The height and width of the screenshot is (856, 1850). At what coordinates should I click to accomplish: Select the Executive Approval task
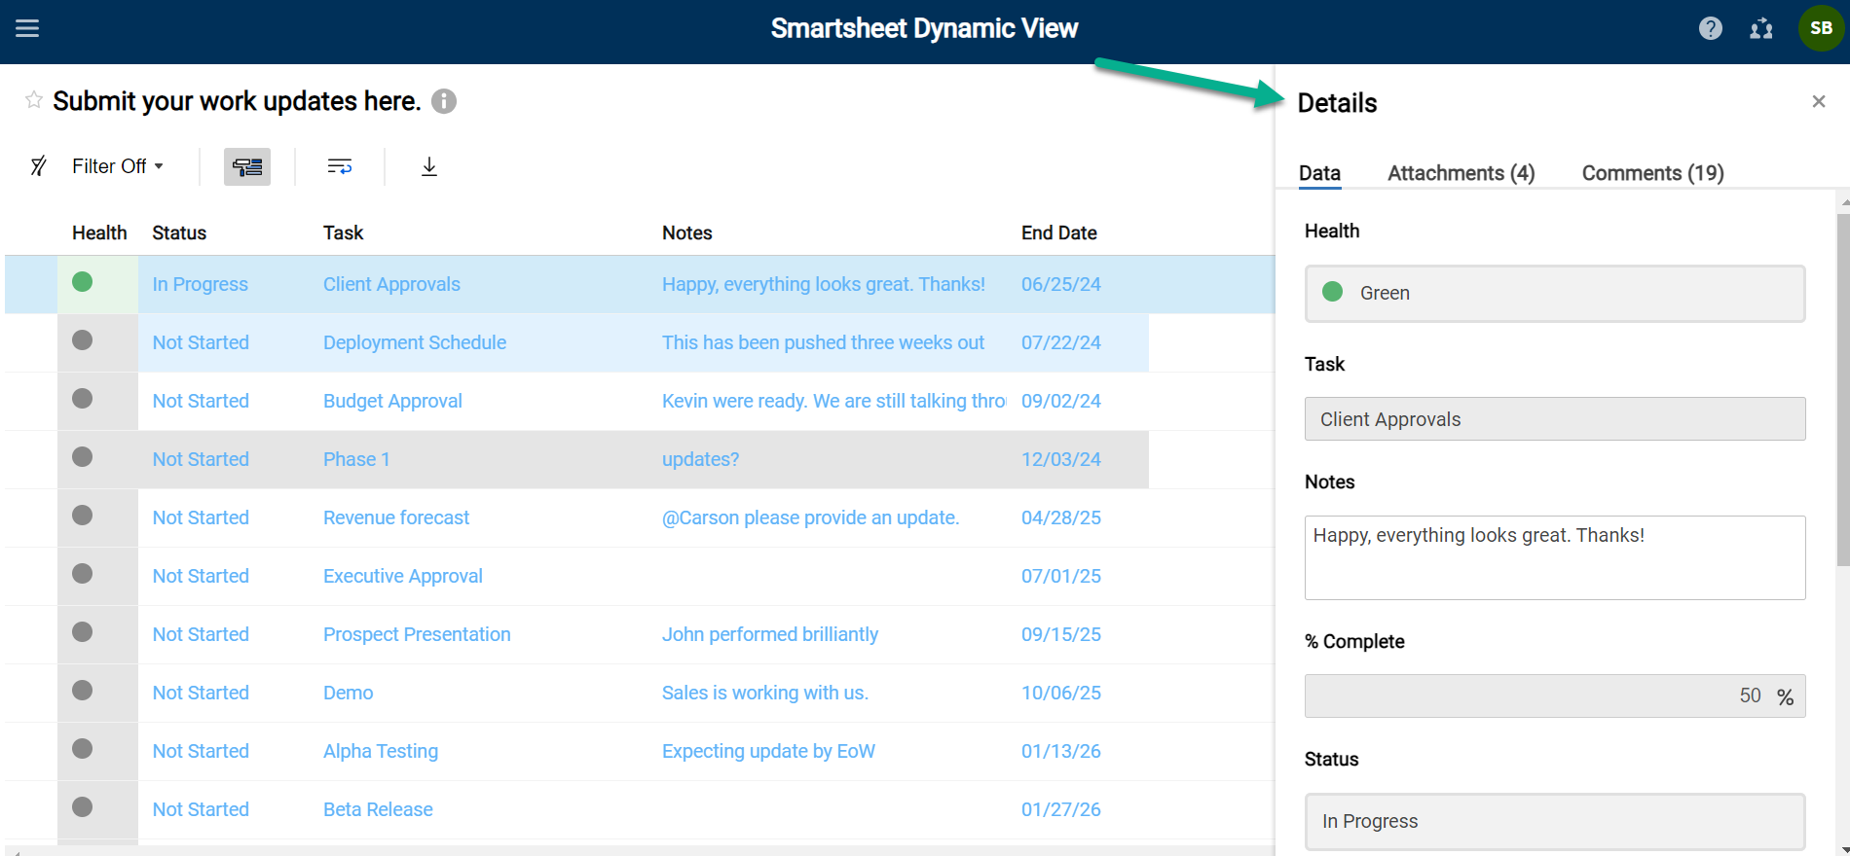[x=403, y=576]
